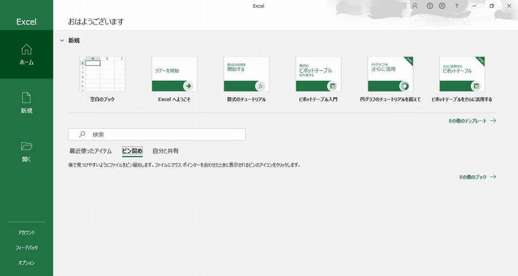
Task: Send a frown feedback face icon
Action: (442, 6)
